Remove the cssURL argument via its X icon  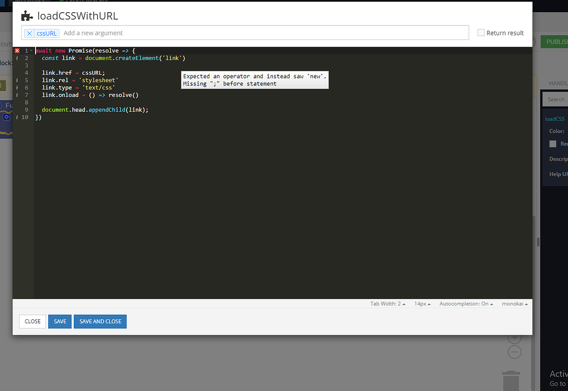tap(29, 33)
